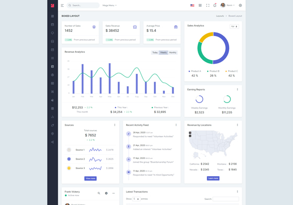The image size is (293, 205).
Task: Open the Latest Transactions kebab menu
Action: (x=238, y=191)
